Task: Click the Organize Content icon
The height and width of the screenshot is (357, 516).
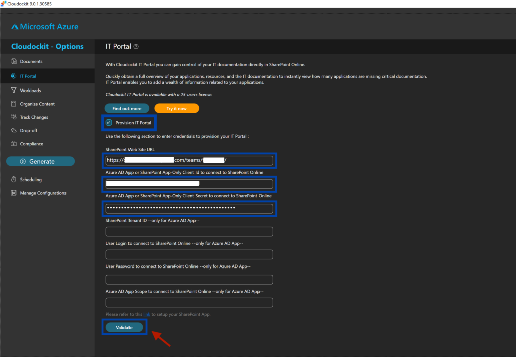Action: pos(14,104)
